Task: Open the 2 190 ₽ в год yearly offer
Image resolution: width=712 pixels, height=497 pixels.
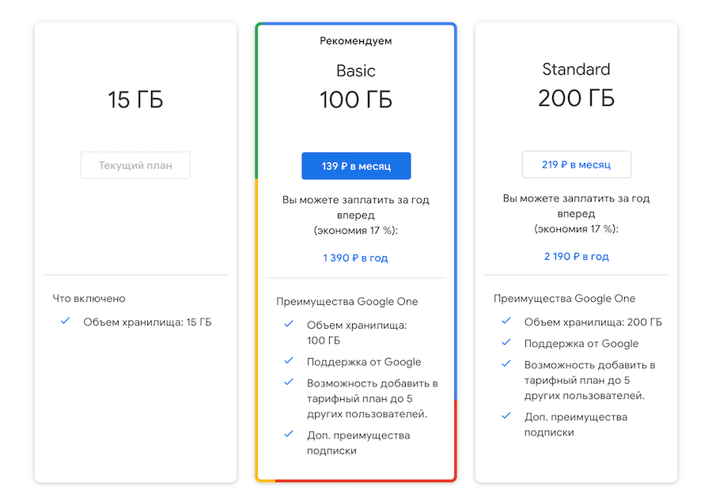Action: point(576,256)
